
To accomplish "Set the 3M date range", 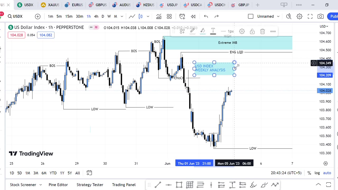I will [36, 173].
